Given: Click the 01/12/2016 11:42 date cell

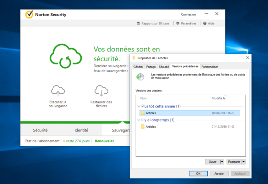Looking at the screenshot, I should coord(223,127).
